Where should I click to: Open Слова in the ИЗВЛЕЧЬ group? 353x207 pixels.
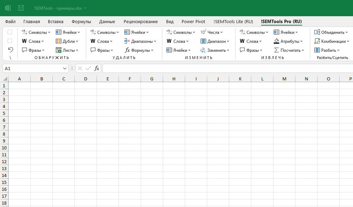pyautogui.click(x=251, y=41)
